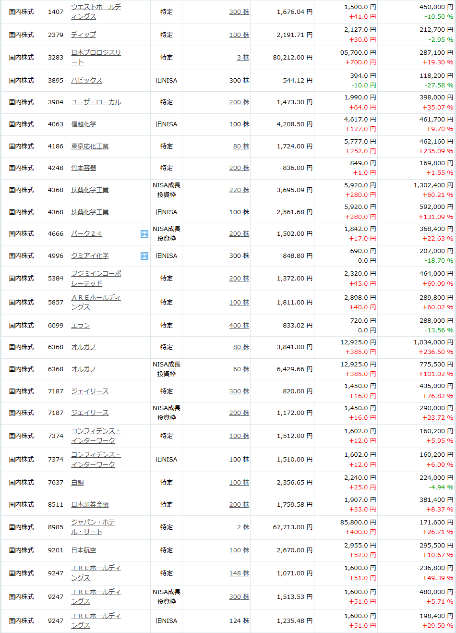Open the ハビックス stock link
Viewport: 456px width, 633px height.
[86, 80]
